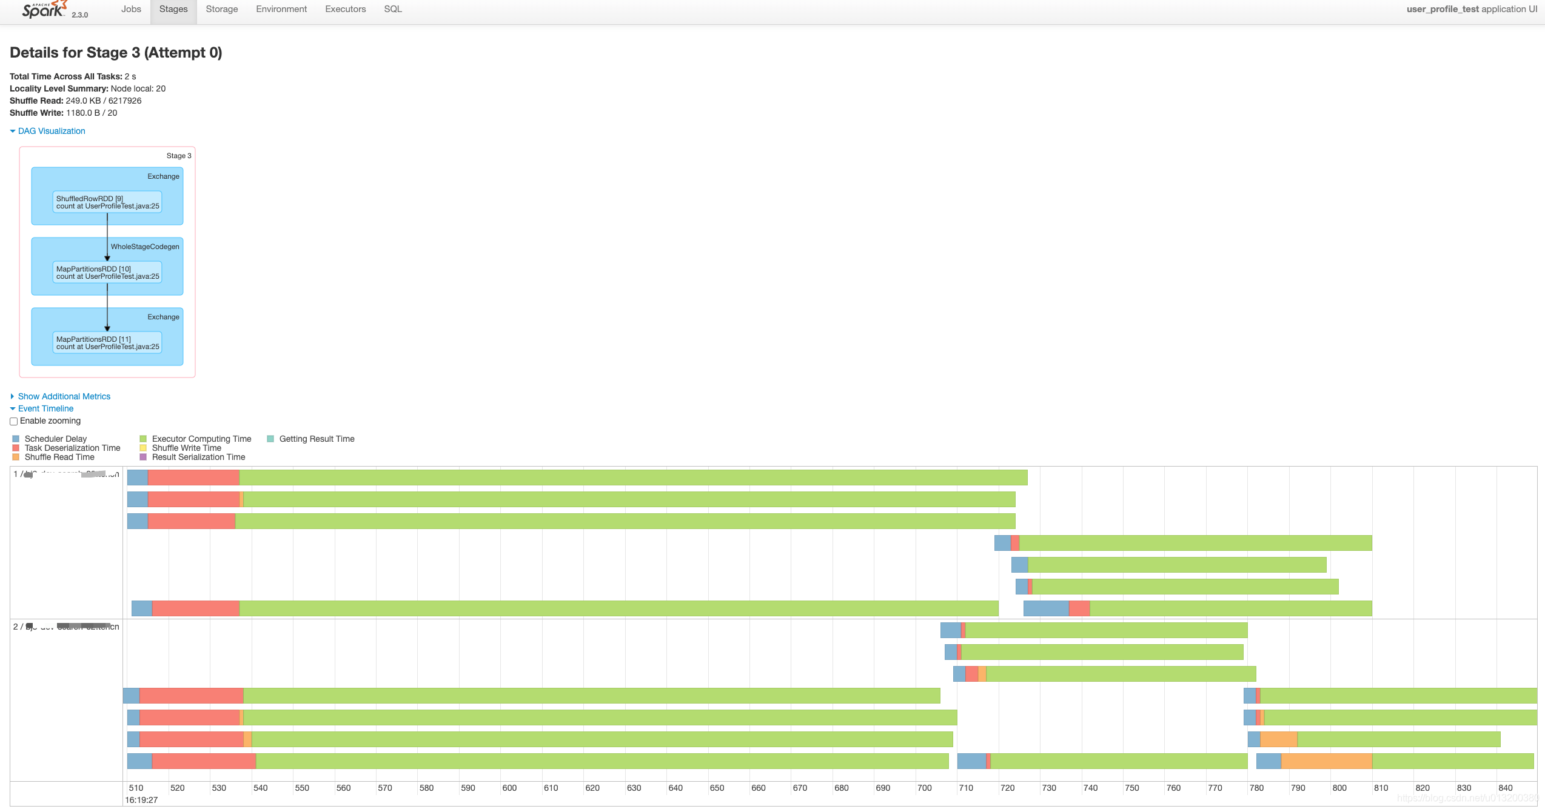Screen dimensions: 1545x809
Task: Click the Shuffle Read value 249.0 KB / 6217926
Action: (104, 101)
